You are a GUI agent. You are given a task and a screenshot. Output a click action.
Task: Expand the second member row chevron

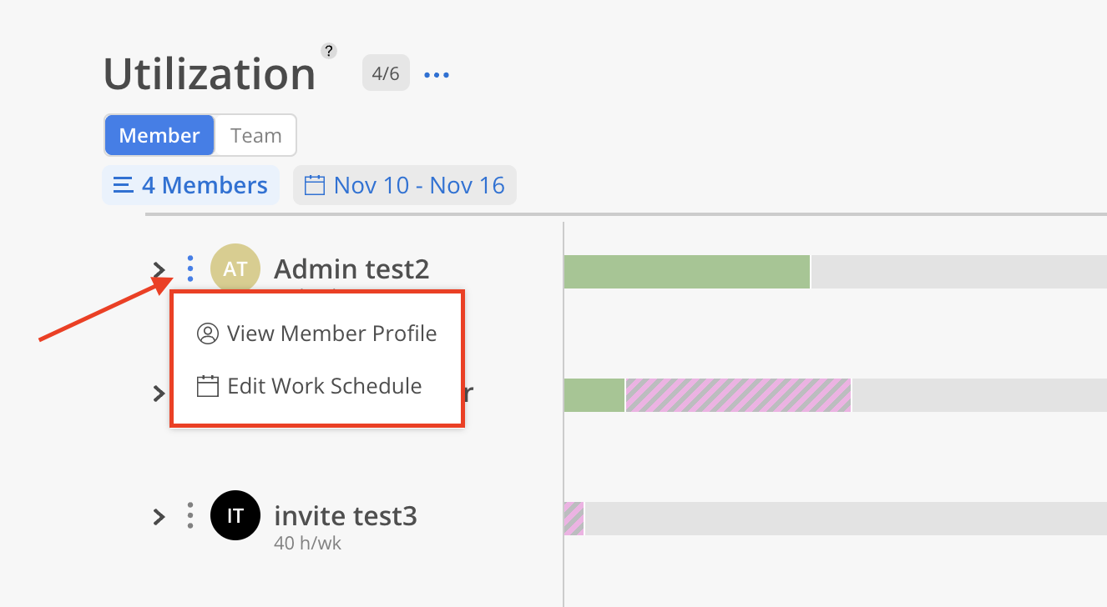coord(159,393)
